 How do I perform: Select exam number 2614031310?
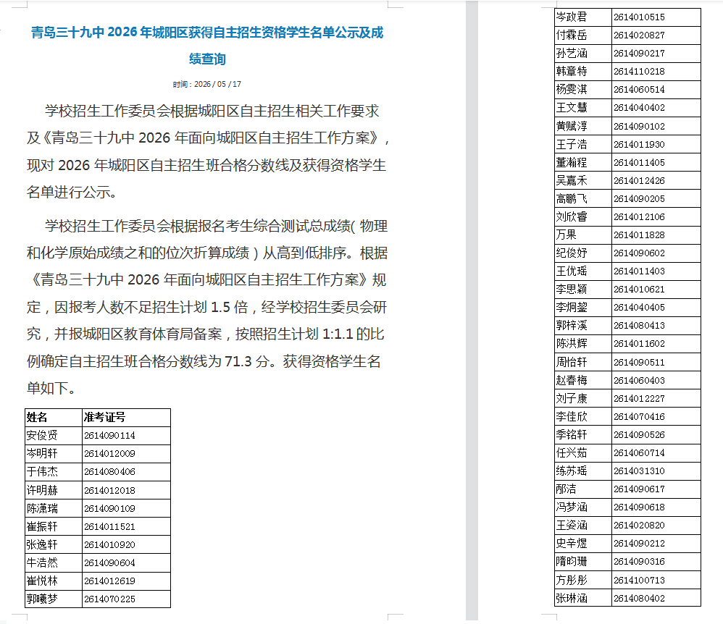(639, 471)
